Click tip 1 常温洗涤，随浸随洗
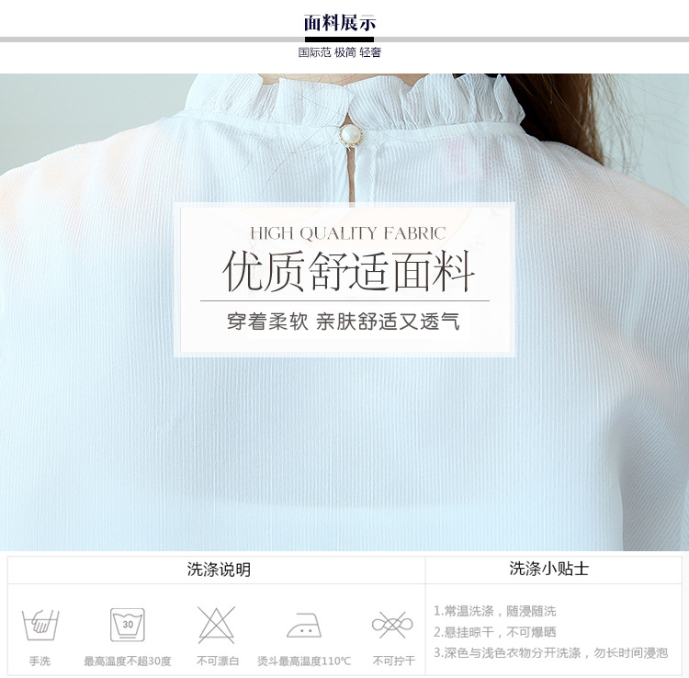The width and height of the screenshot is (689, 678). click(x=495, y=611)
